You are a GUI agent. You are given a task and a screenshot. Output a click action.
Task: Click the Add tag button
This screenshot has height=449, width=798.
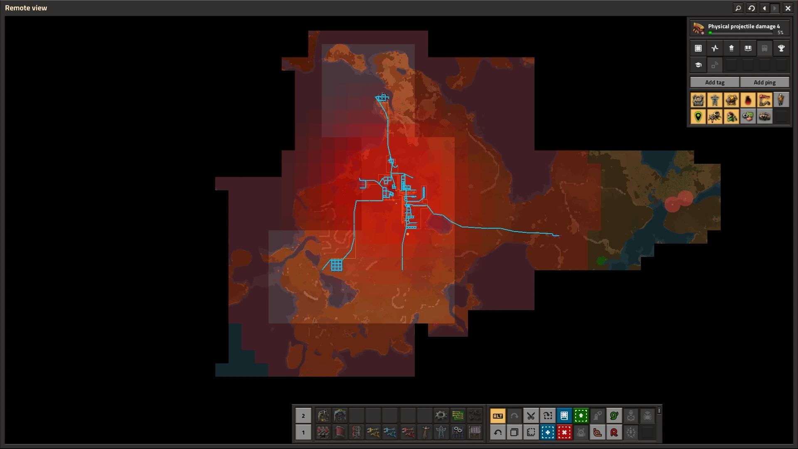tap(715, 82)
